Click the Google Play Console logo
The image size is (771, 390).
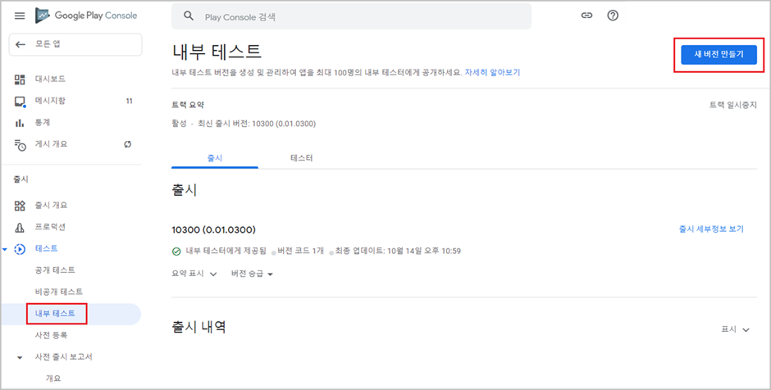coord(86,16)
